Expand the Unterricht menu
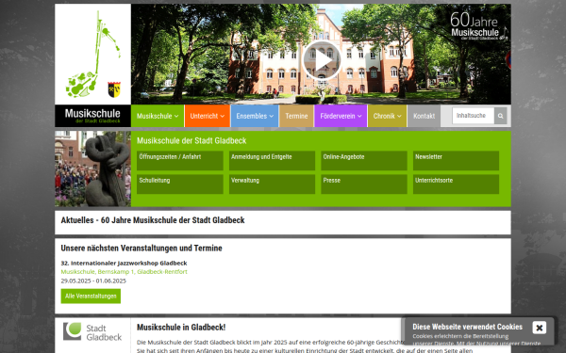566x353 pixels. tap(208, 116)
